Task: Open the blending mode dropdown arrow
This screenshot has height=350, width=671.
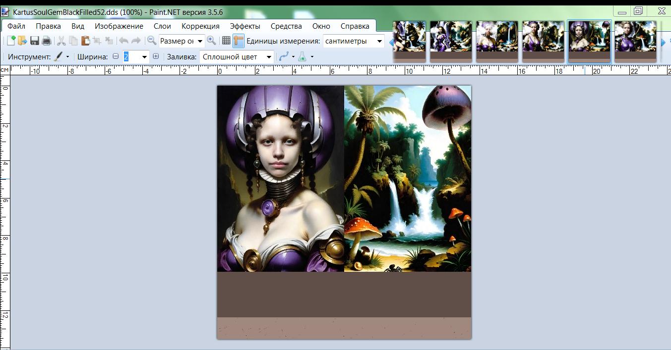Action: (x=312, y=57)
